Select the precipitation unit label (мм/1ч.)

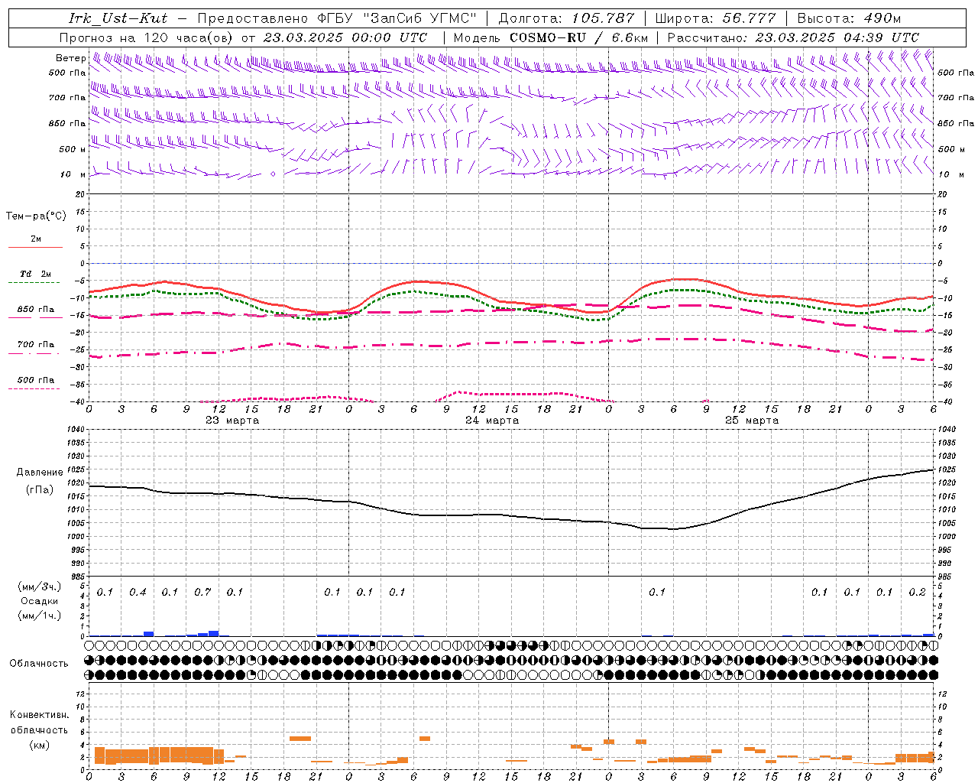[x=40, y=616]
